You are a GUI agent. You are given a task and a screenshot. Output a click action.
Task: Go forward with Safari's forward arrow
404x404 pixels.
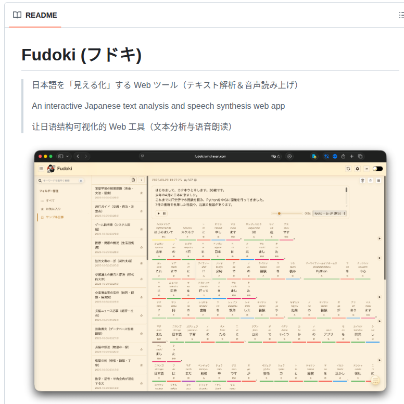coord(86,156)
